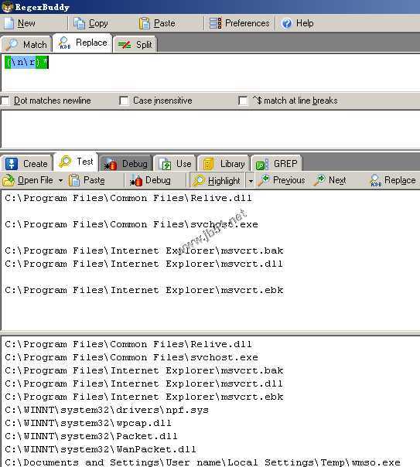420x467 pixels.
Task: Switch to the Match tab
Action: 27,44
